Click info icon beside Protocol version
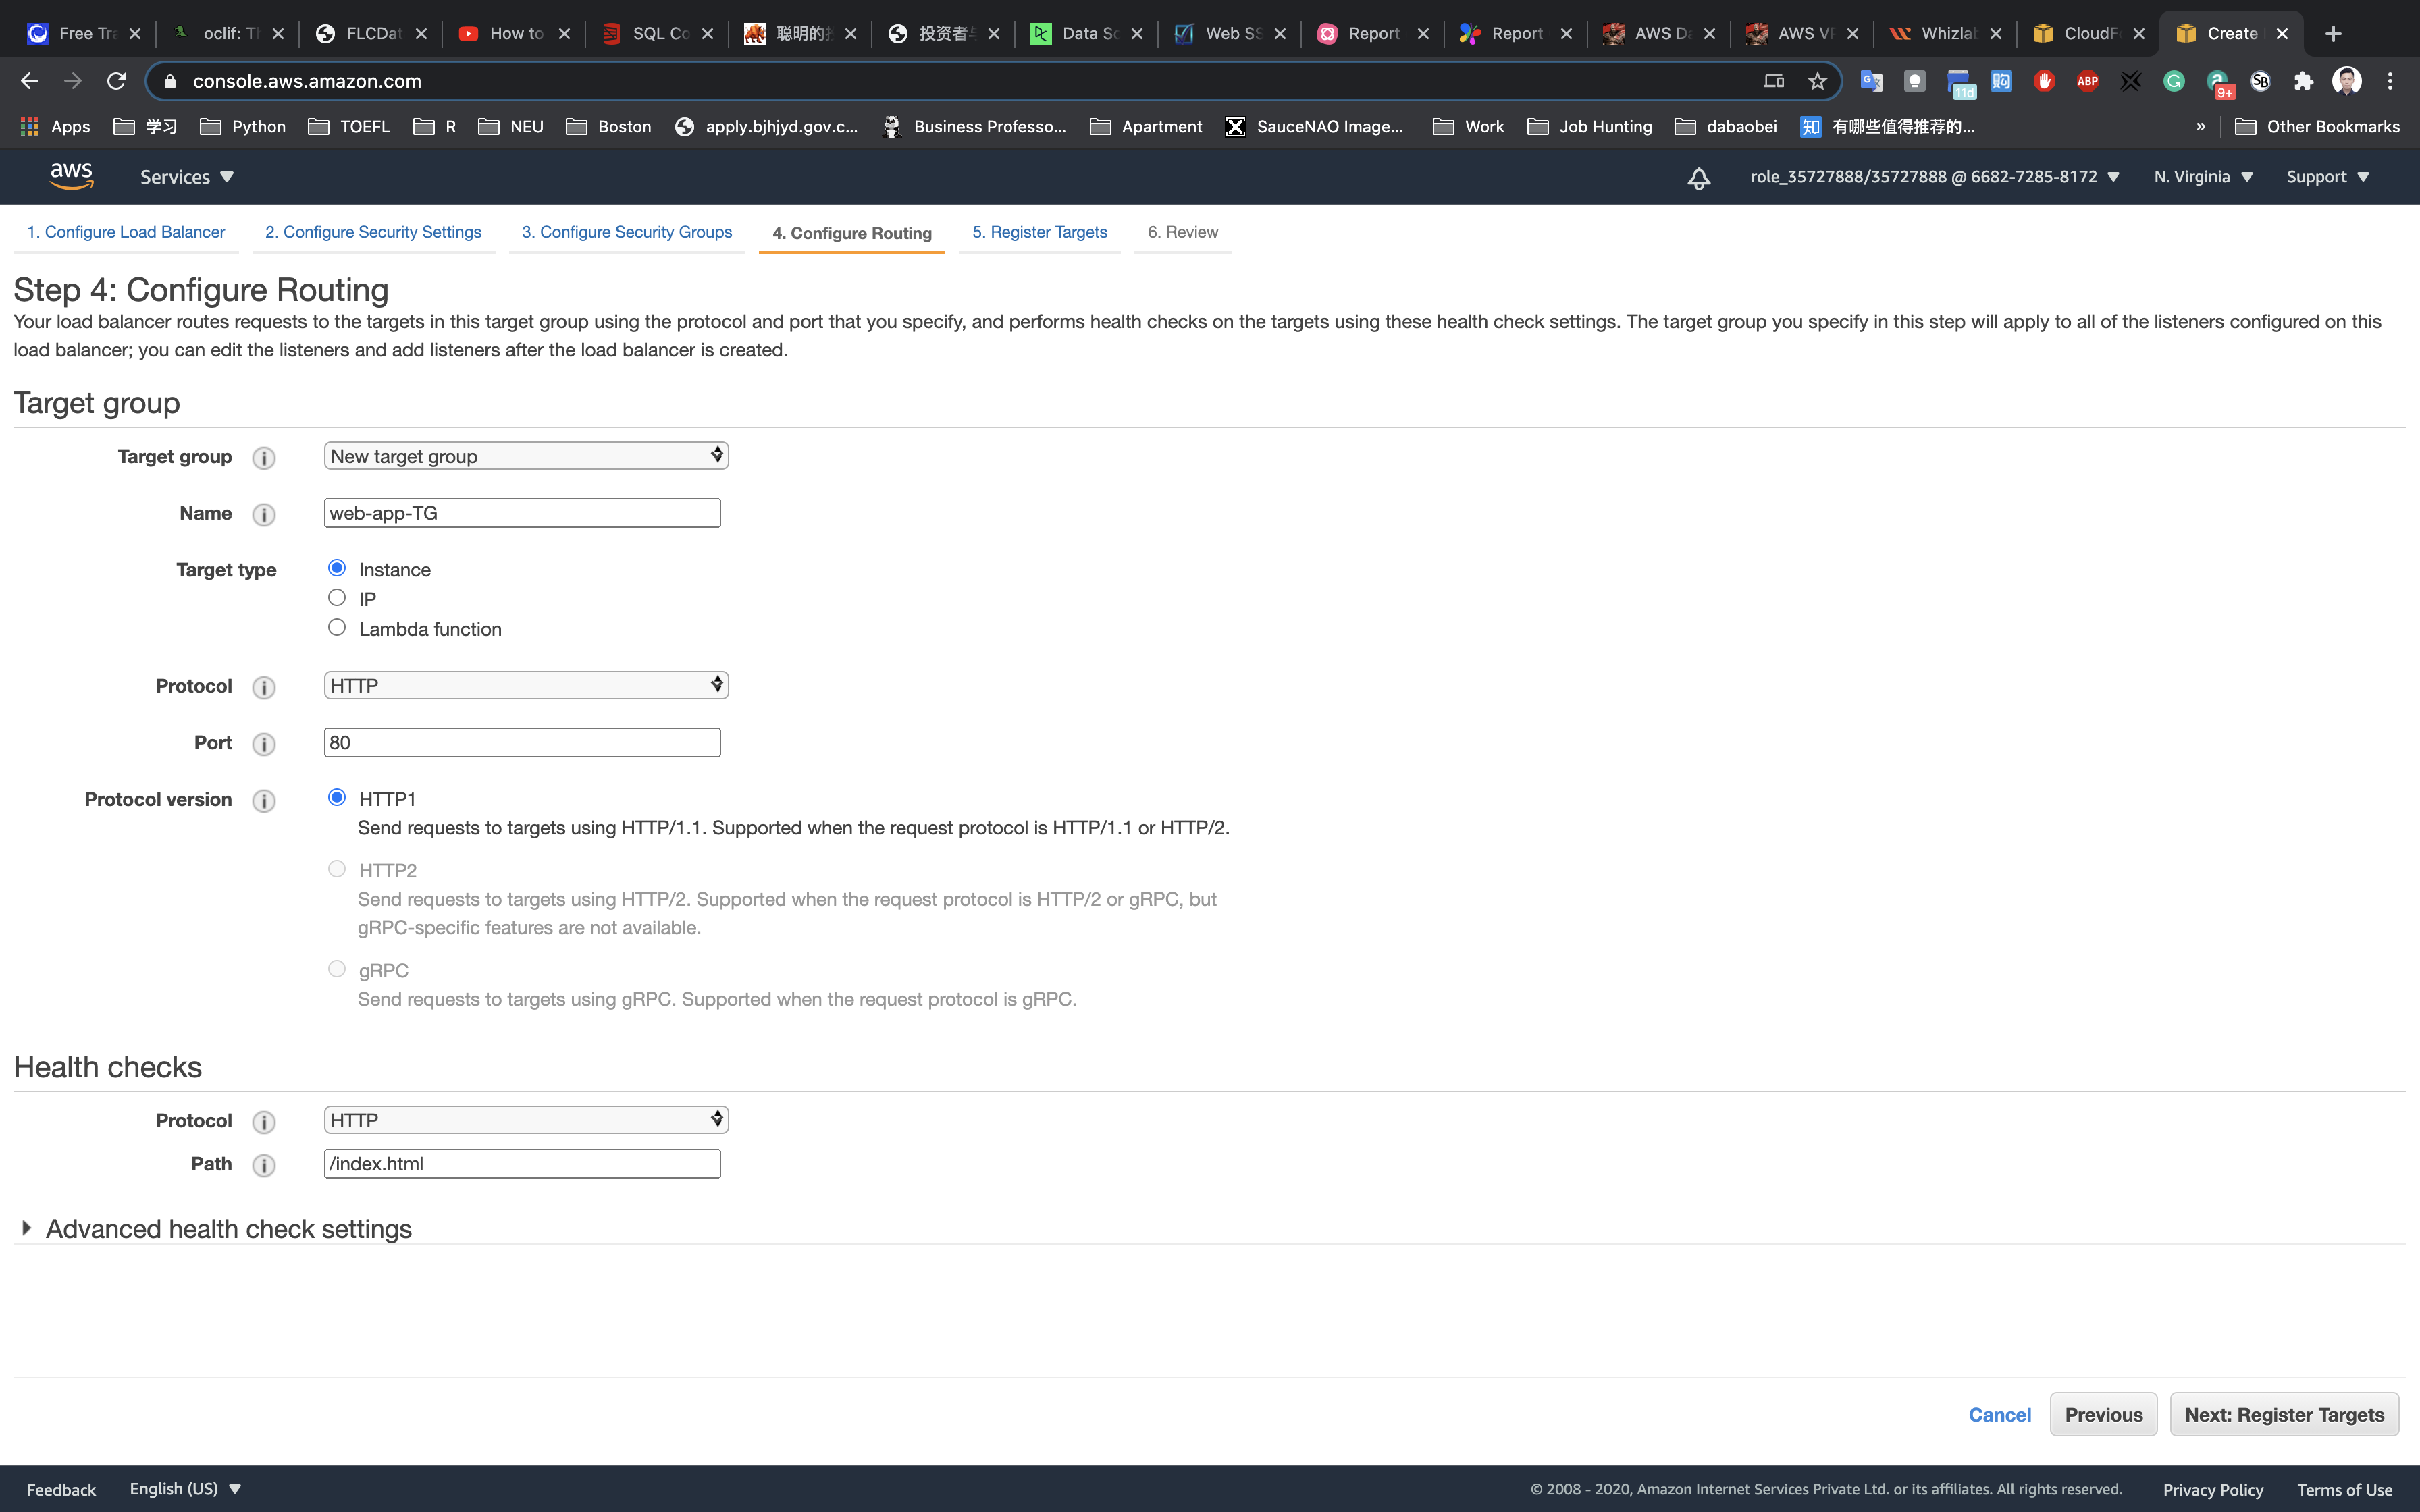The image size is (2420, 1512). pos(264,801)
